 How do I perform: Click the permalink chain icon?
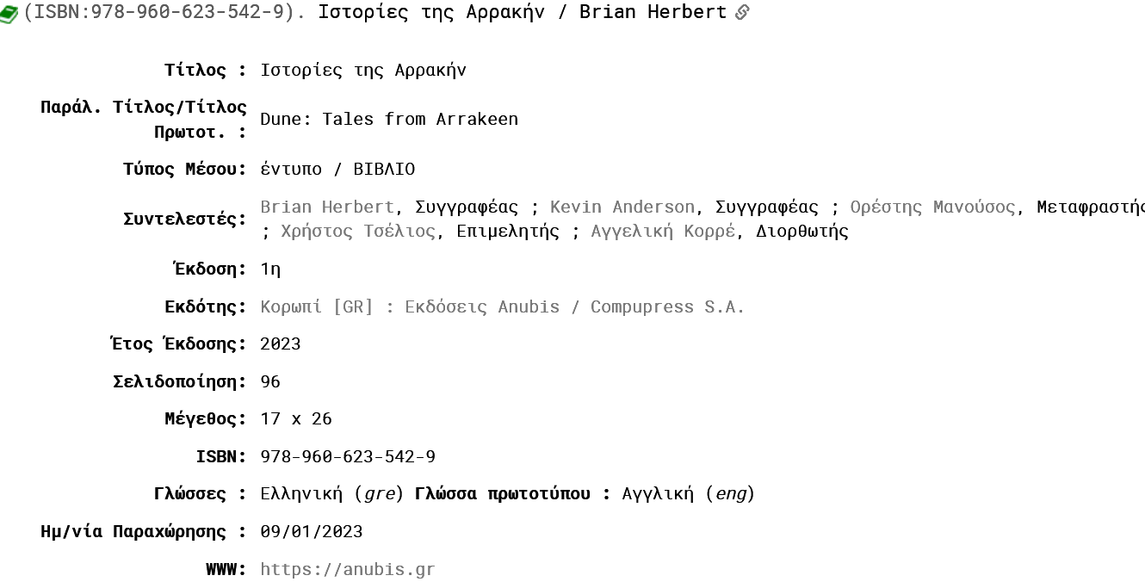742,13
